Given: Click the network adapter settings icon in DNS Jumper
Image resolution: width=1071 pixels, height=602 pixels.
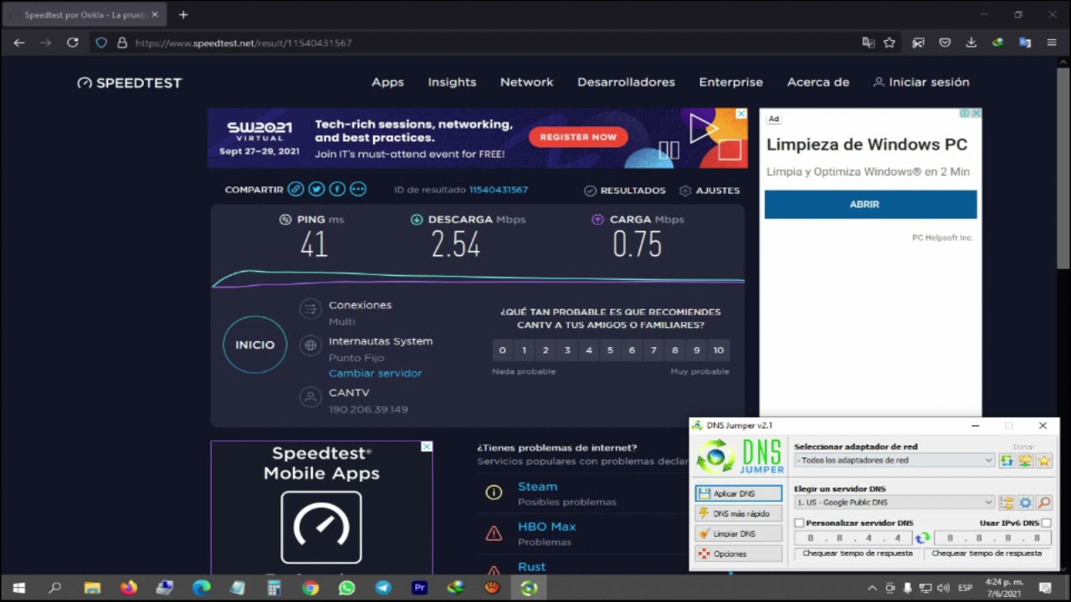Looking at the screenshot, I should tap(1025, 461).
